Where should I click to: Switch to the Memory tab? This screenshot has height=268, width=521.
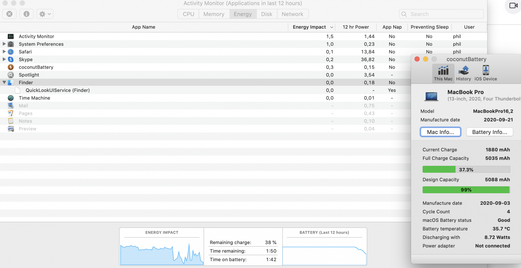coord(214,14)
